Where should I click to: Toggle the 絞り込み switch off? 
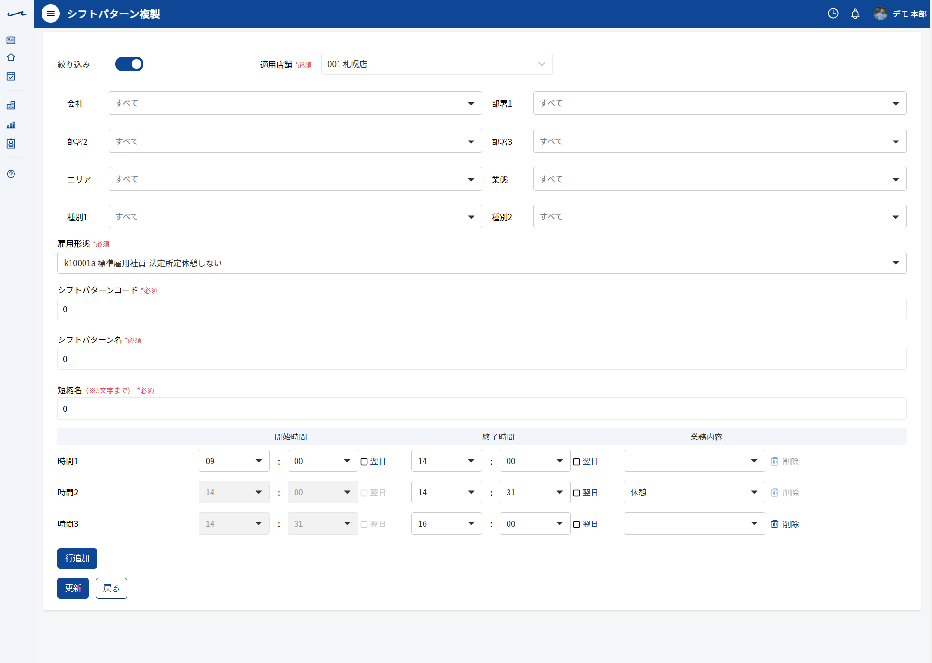tap(129, 64)
